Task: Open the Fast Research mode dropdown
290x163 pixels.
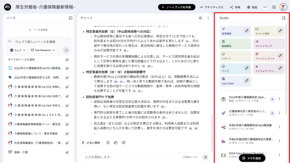Action: (x=43, y=50)
